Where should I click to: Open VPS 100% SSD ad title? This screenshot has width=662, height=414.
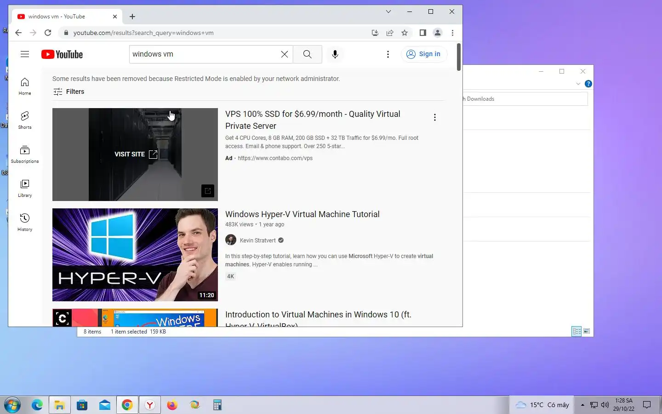click(313, 120)
